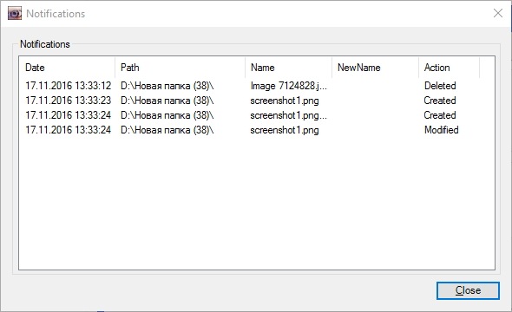Sort by the Date column header

click(68, 68)
